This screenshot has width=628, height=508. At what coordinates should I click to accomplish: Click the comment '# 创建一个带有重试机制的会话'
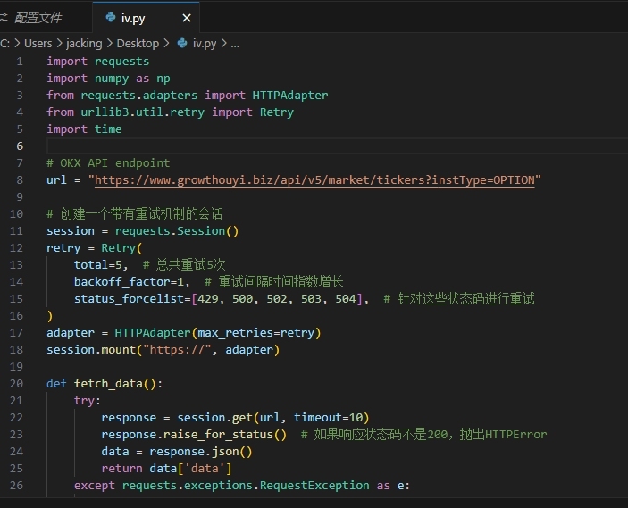tap(135, 213)
